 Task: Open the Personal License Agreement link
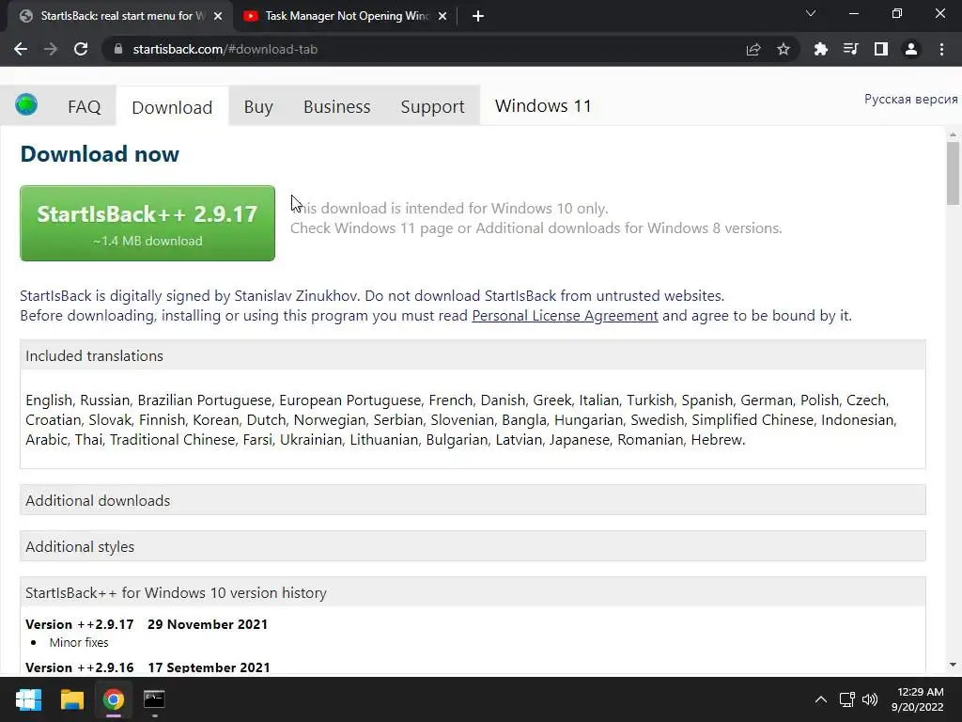click(565, 316)
